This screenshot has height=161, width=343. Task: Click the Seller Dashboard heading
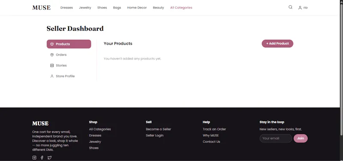(75, 29)
